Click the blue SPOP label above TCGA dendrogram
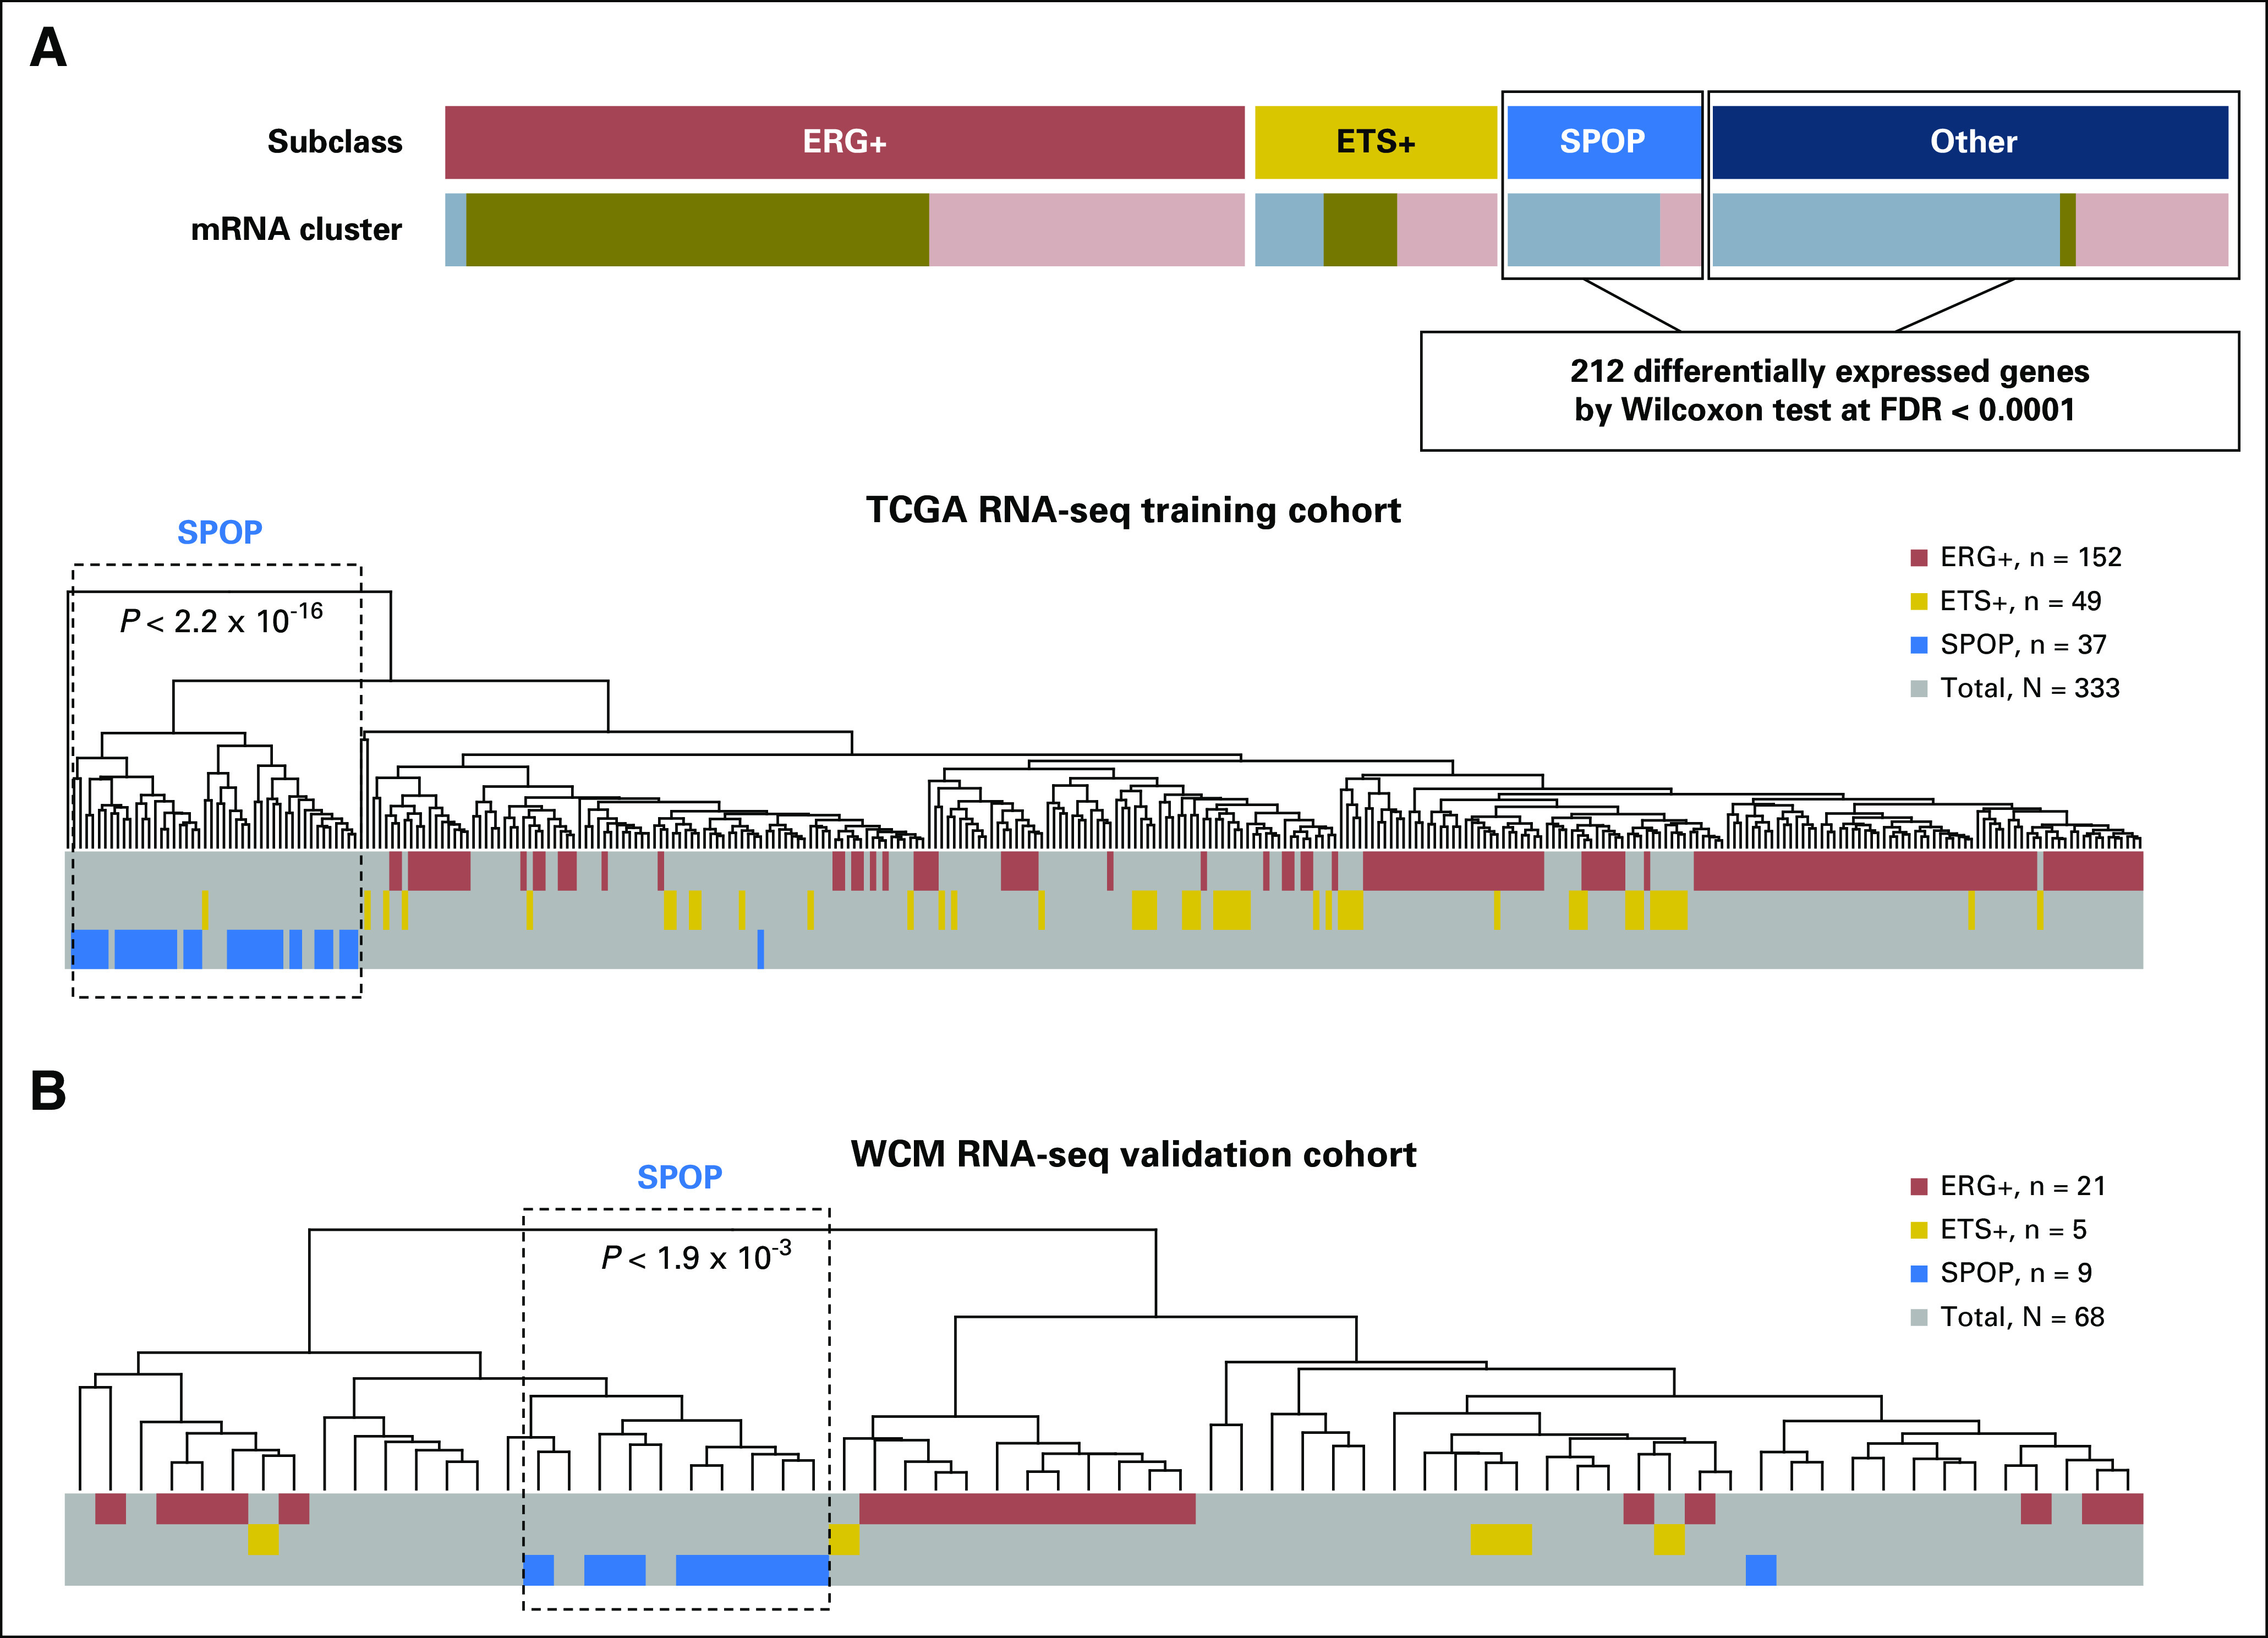This screenshot has width=2268, height=1638. 219,532
